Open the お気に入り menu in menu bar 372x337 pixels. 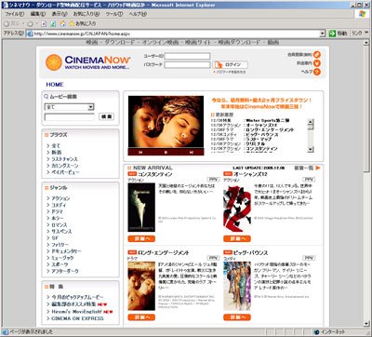click(x=86, y=14)
